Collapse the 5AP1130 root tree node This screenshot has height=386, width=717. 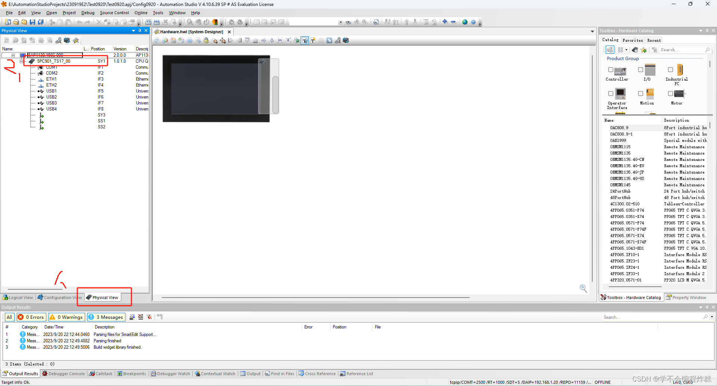tap(13, 55)
